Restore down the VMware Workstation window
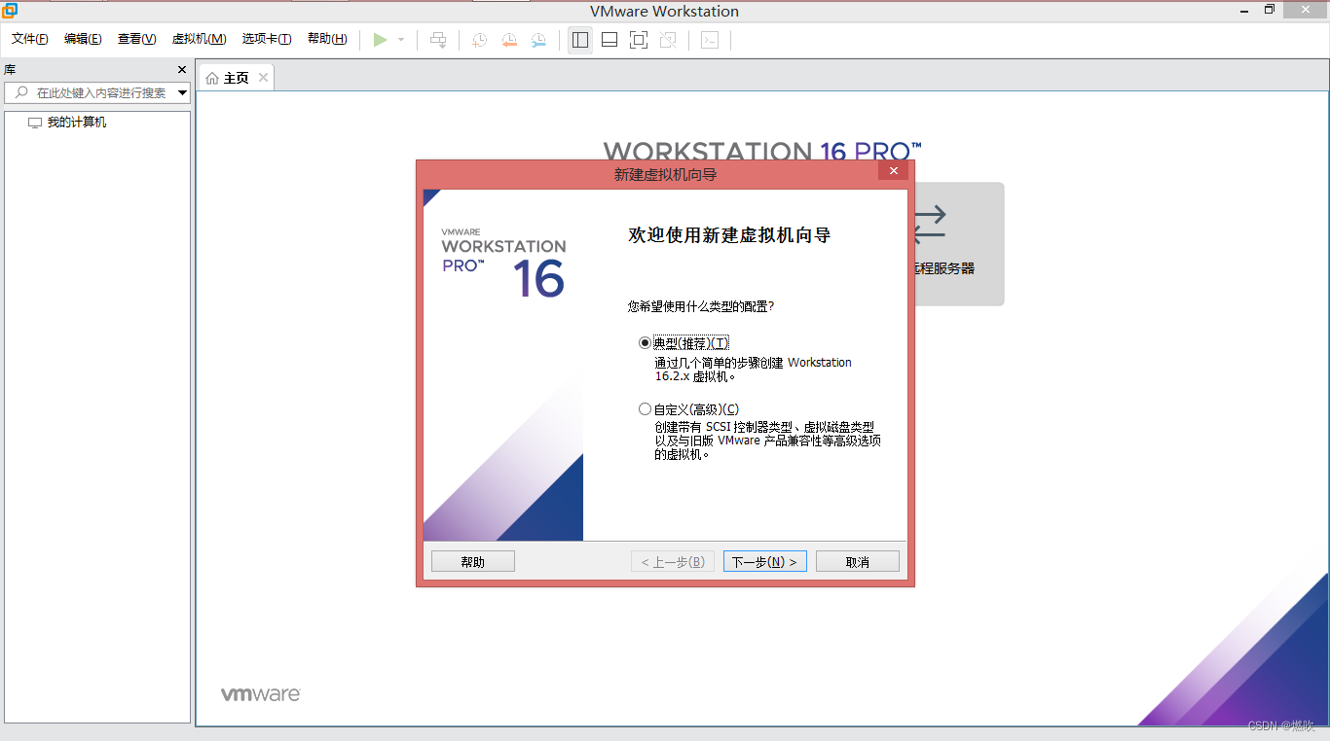The width and height of the screenshot is (1330, 741). point(1270,10)
